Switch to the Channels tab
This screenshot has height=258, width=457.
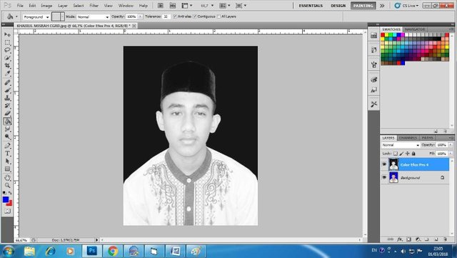(408, 138)
